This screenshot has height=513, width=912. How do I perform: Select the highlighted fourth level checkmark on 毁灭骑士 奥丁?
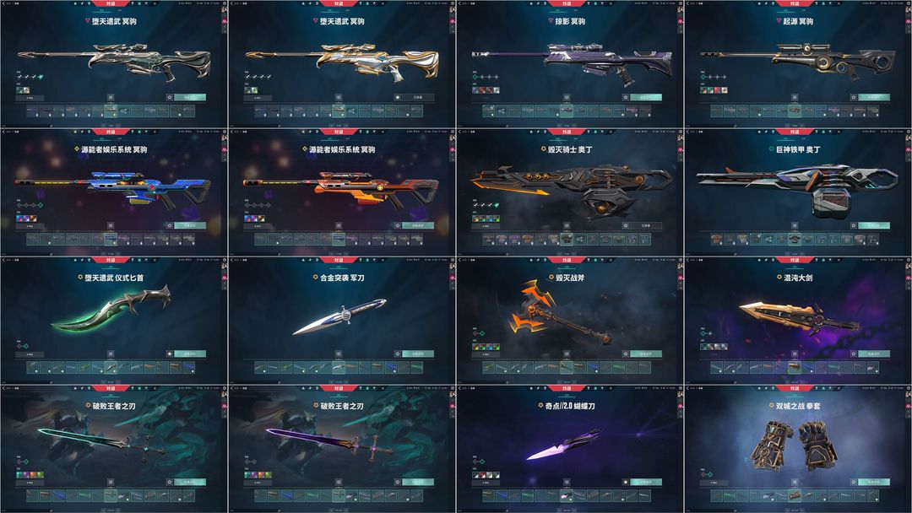click(497, 205)
